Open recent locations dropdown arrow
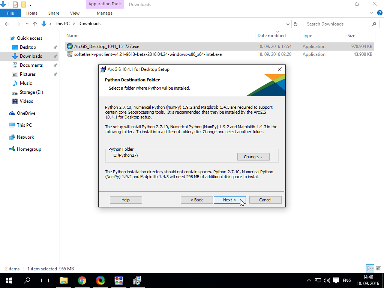 point(27,24)
